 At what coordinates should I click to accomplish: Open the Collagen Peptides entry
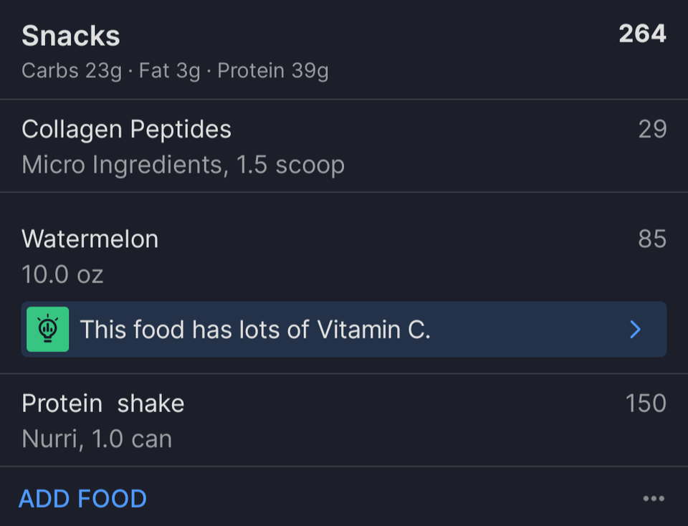pyautogui.click(x=344, y=146)
